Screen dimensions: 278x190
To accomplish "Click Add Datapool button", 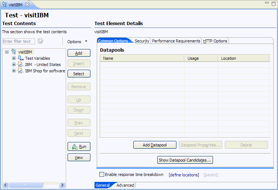I will [x=155, y=145].
